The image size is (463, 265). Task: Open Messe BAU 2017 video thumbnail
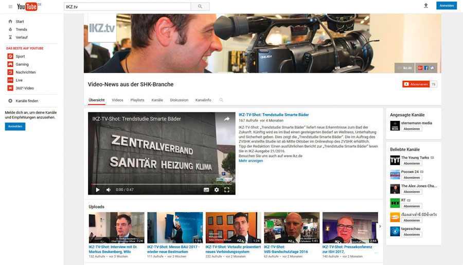[x=175, y=228]
